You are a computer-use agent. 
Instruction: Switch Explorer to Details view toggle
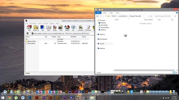174,72
